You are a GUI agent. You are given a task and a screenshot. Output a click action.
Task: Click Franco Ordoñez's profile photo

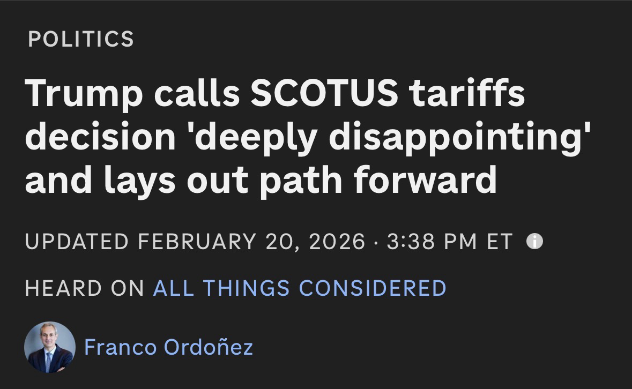[49, 347]
